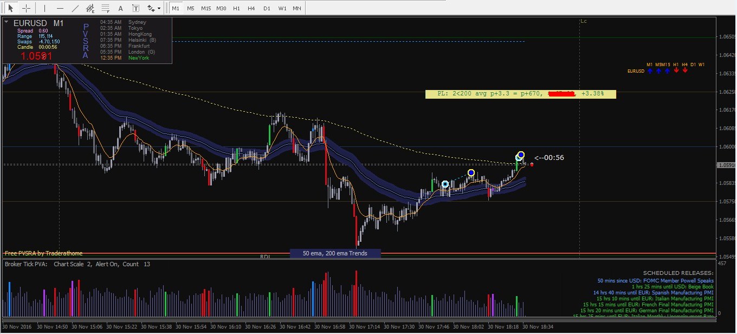Switch chart to H4 timeframe
The height and width of the screenshot is (334, 737).
click(251, 8)
